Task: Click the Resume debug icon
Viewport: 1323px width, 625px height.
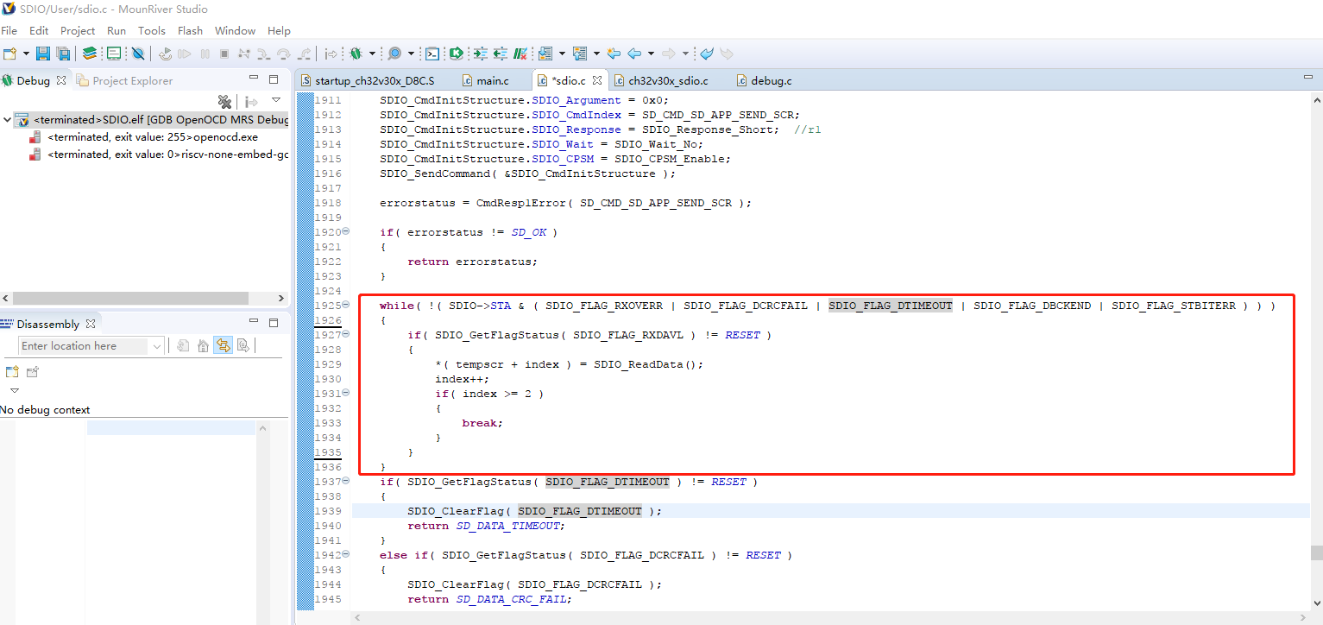Action: point(184,54)
